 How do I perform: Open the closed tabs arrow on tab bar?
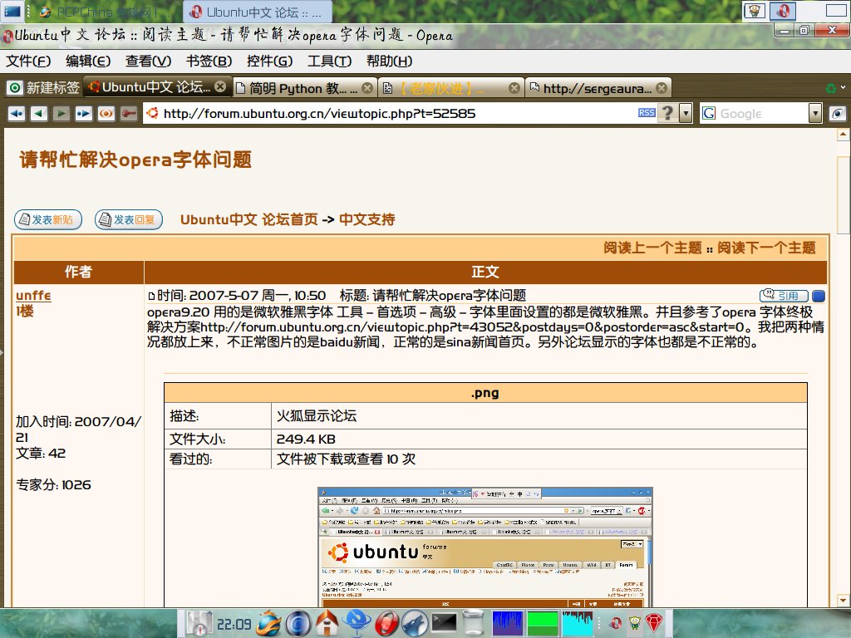pos(843,86)
